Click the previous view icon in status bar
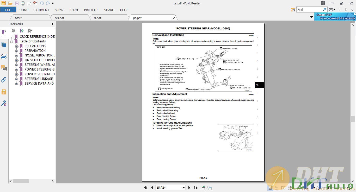 point(203,188)
